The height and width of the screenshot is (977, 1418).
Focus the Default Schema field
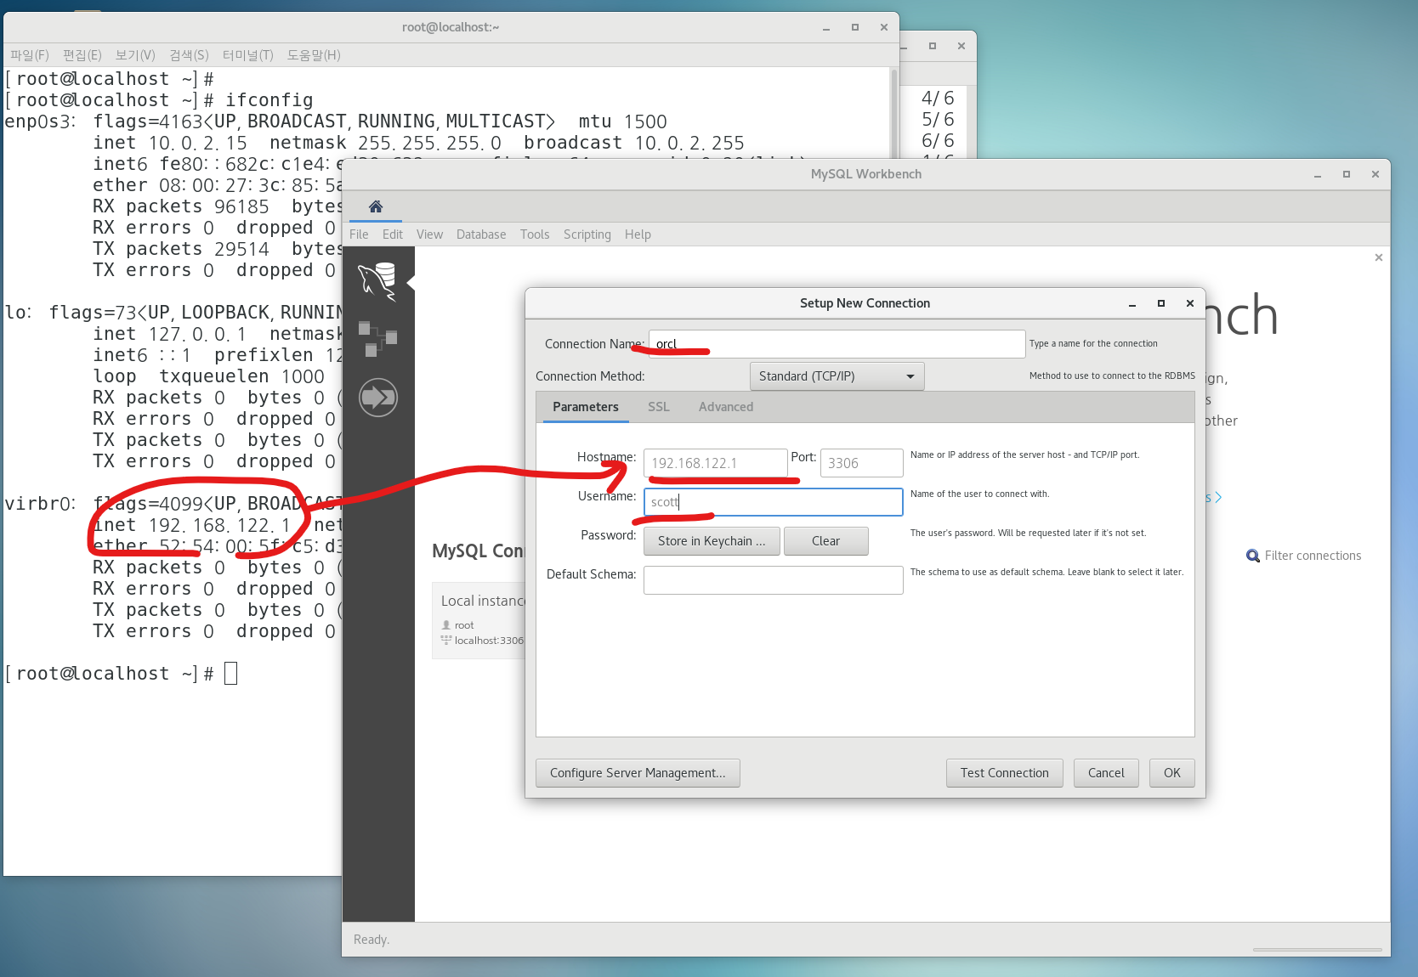[773, 580]
